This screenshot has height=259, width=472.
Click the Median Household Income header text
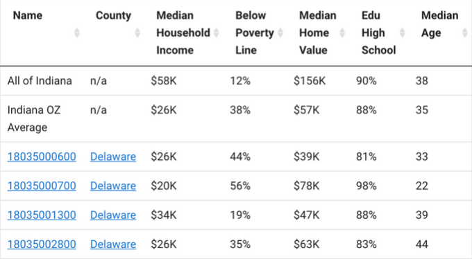click(x=183, y=33)
